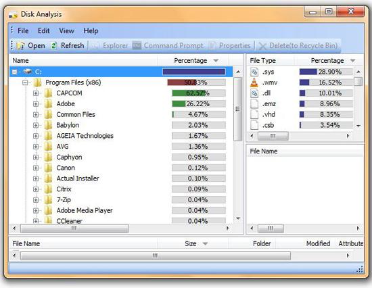Select the CCleaner folder row
This screenshot has width=372, height=288.
tap(121, 220)
